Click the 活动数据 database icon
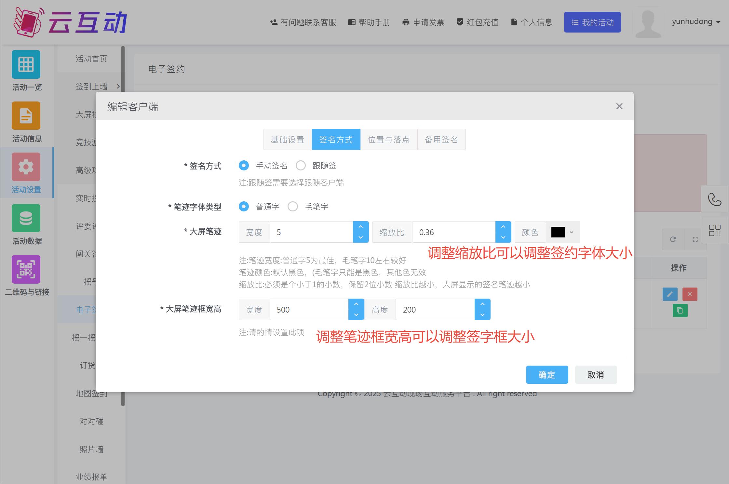729x484 pixels. pyautogui.click(x=26, y=218)
